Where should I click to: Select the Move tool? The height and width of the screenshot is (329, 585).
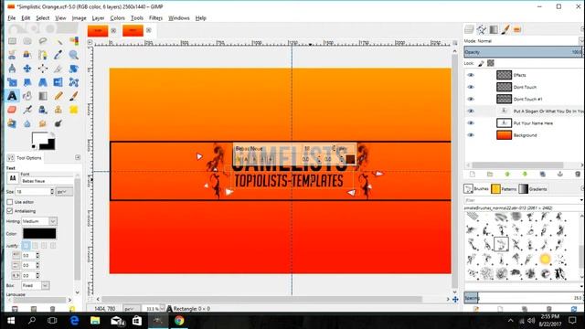27,69
